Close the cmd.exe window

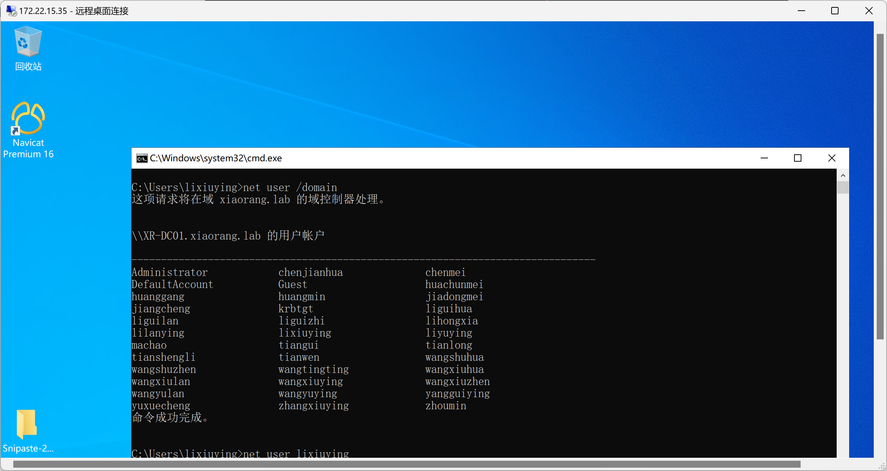832,158
